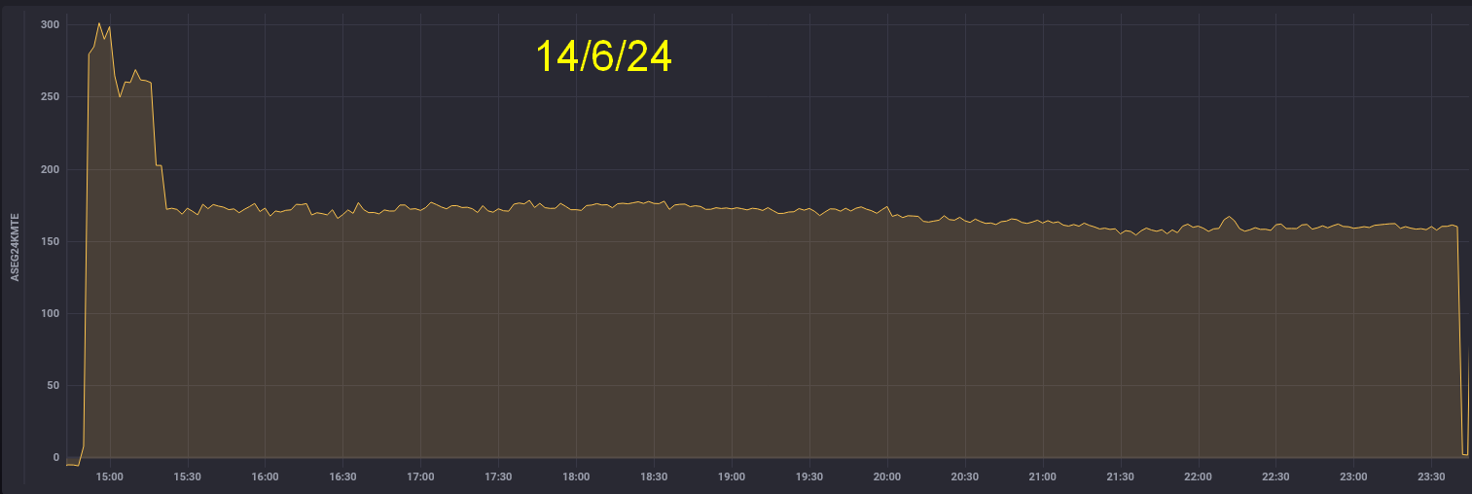Image resolution: width=1472 pixels, height=494 pixels.
Task: Click the 23:30 time axis label
Action: [x=1431, y=476]
